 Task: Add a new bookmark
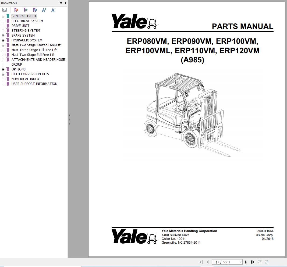tap(26, 10)
